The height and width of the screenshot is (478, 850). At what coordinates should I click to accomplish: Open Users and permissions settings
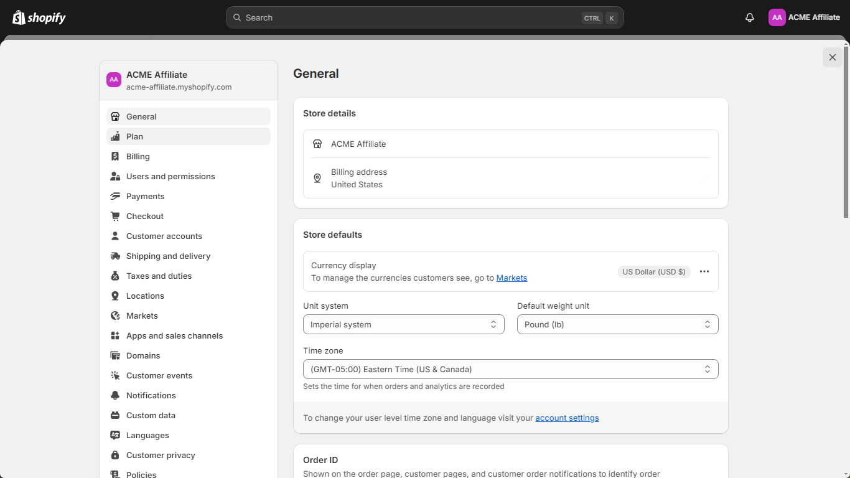tap(189, 176)
